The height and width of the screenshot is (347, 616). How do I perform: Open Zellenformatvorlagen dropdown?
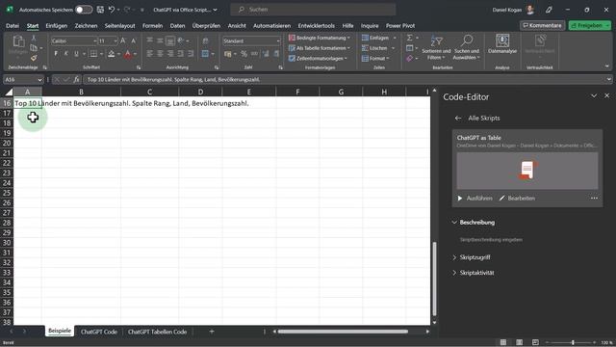click(319, 58)
